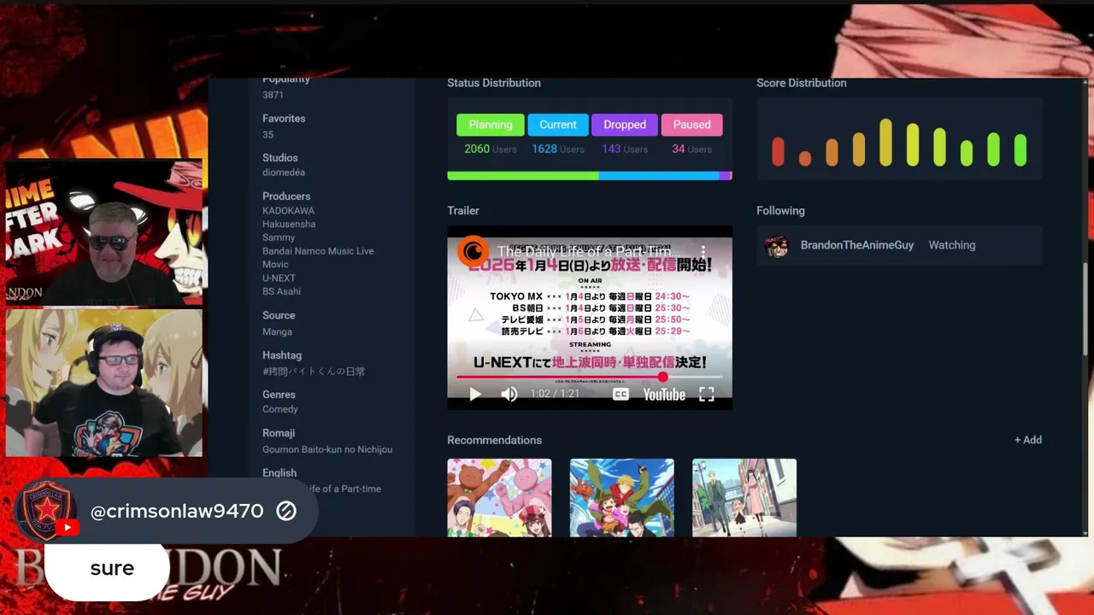Open the Hakusensha producer link

289,224
